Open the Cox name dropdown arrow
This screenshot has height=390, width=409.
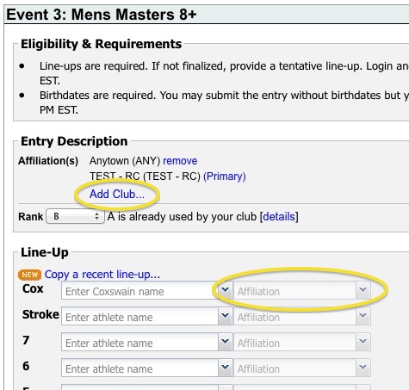(225, 290)
